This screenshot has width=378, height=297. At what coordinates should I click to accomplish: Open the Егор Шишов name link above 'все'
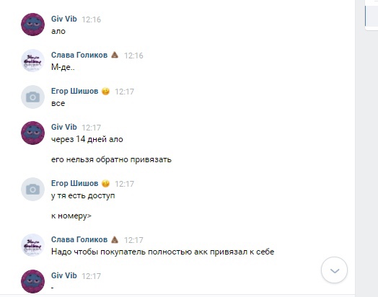(x=75, y=91)
